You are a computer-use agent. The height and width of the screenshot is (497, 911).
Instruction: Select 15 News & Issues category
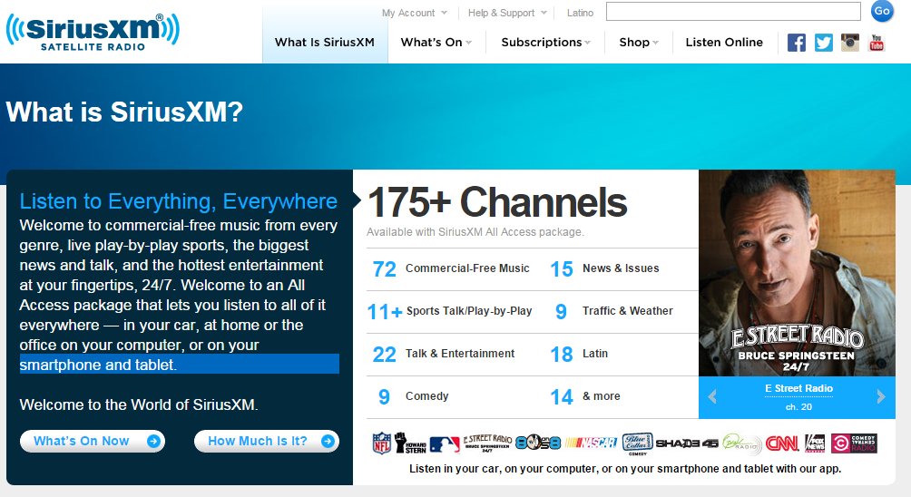pos(605,268)
